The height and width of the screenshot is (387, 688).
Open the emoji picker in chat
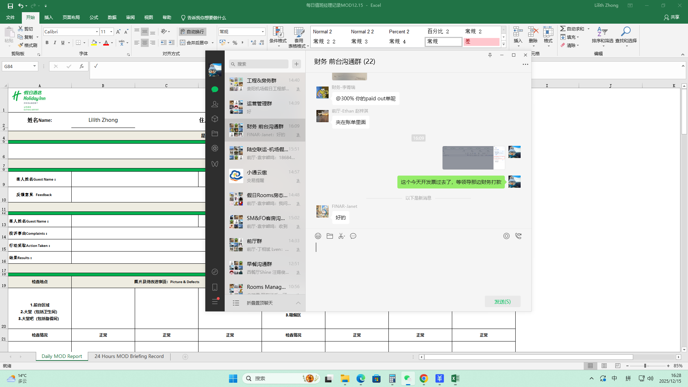(318, 236)
